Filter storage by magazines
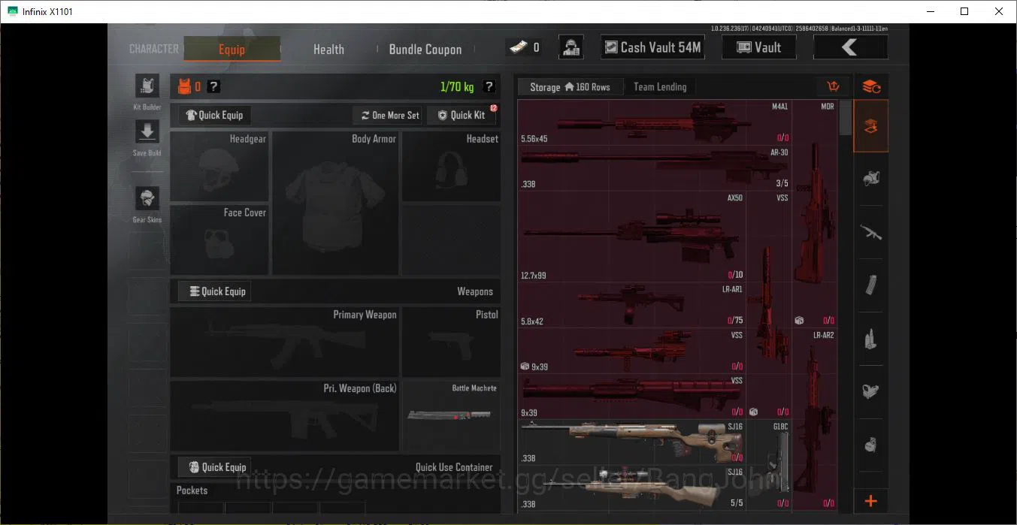 871,285
